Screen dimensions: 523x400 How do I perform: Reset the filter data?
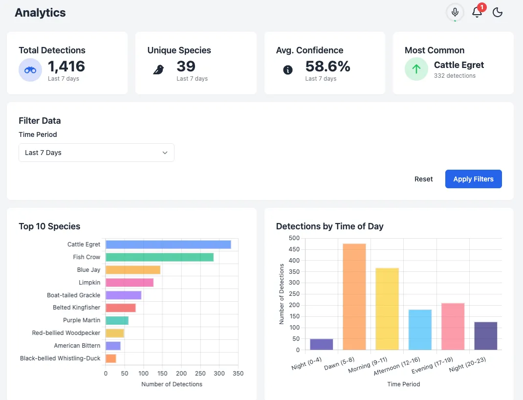point(423,179)
